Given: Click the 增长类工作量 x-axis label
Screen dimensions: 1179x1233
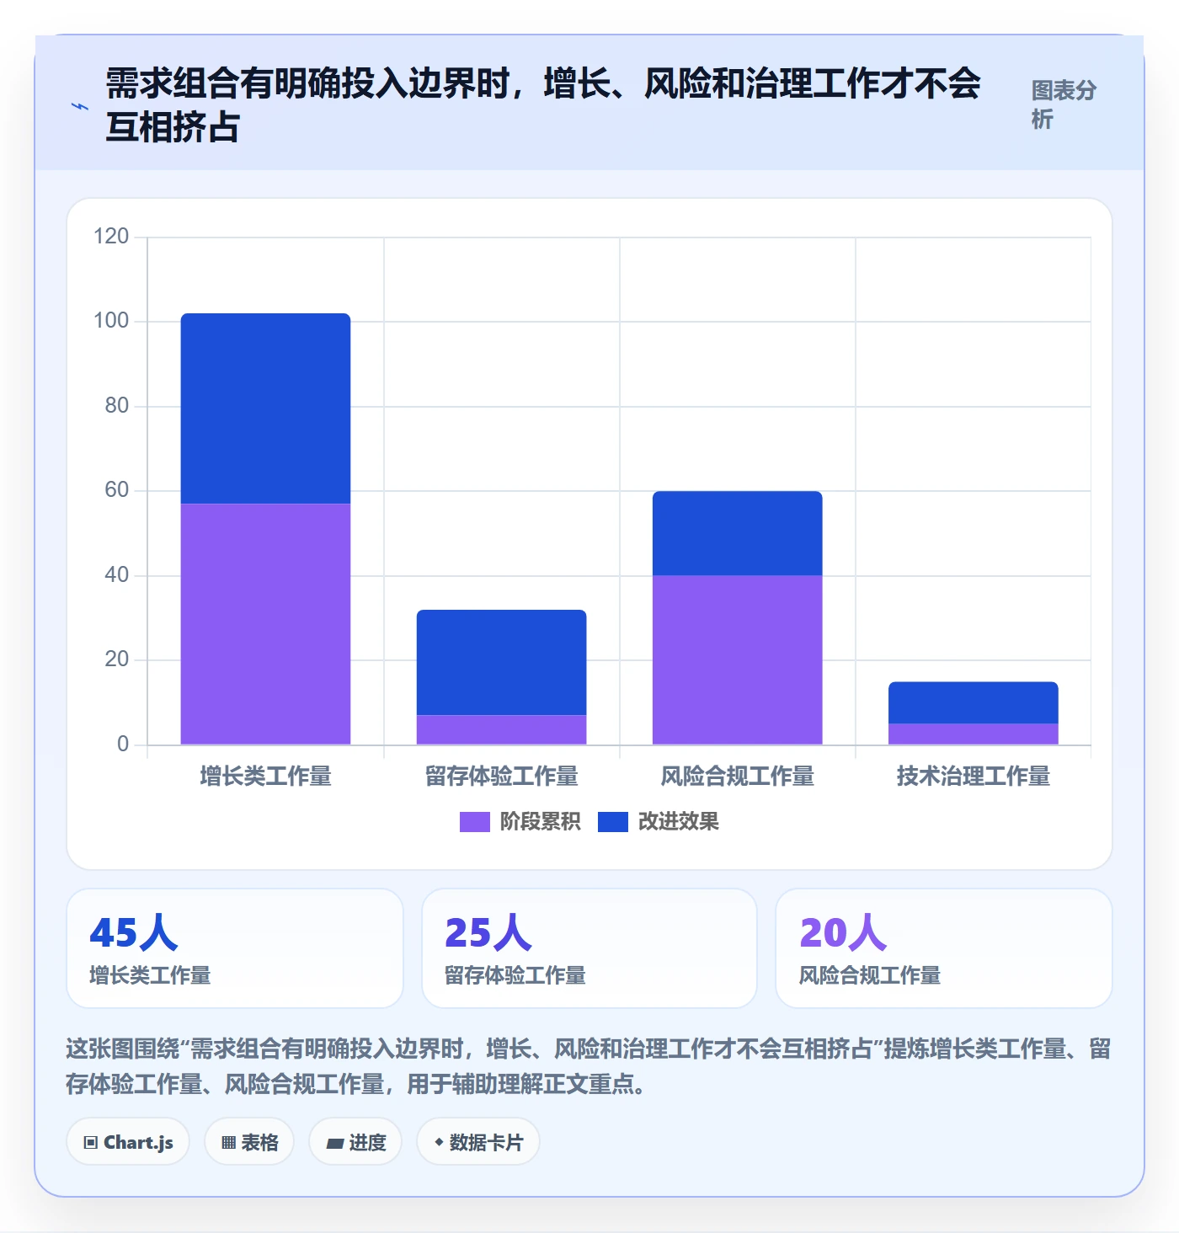Looking at the screenshot, I should pyautogui.click(x=265, y=776).
